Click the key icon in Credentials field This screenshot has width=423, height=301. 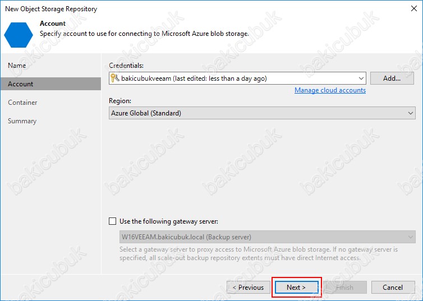pos(114,78)
